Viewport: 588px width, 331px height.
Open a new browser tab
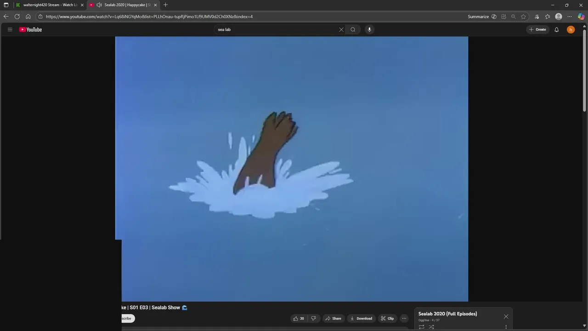[165, 5]
